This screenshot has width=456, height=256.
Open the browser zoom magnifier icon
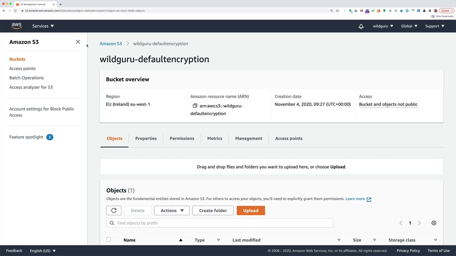(332, 11)
